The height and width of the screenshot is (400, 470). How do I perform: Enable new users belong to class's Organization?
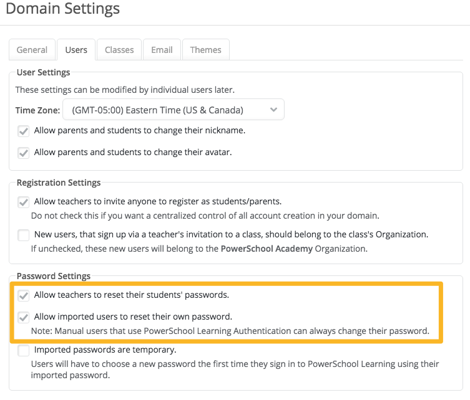24,235
